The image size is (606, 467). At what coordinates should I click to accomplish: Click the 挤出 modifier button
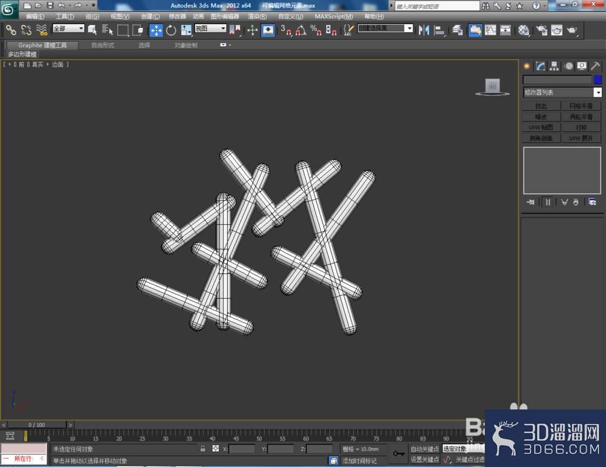click(541, 106)
